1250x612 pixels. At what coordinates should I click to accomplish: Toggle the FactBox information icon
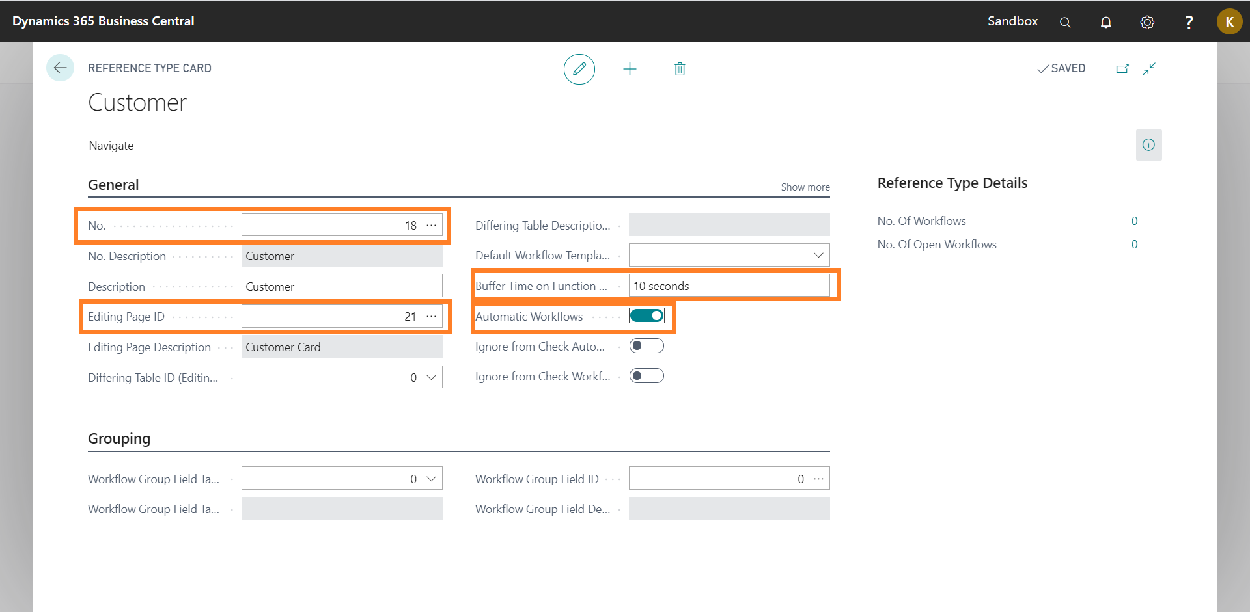tap(1148, 145)
